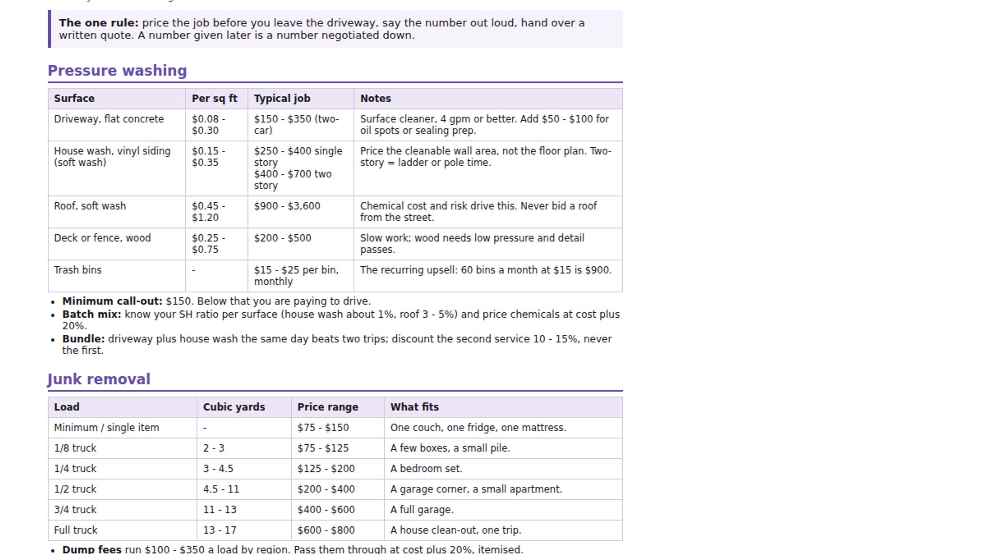
Task: Click the '$0.08 - $0.30' rate cell
Action: (216, 125)
